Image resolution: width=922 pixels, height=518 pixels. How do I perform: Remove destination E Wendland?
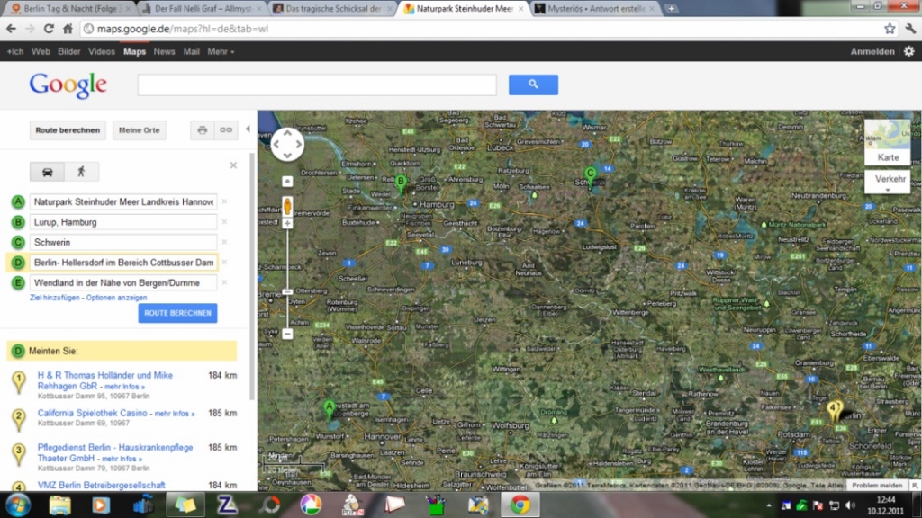(224, 282)
